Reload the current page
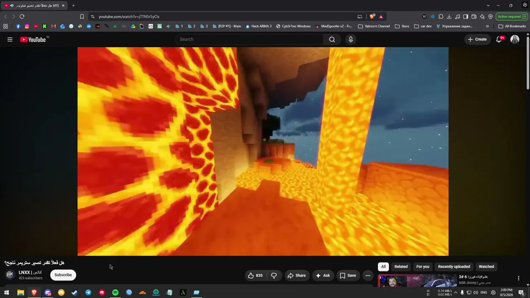The image size is (530, 298). 22,17
